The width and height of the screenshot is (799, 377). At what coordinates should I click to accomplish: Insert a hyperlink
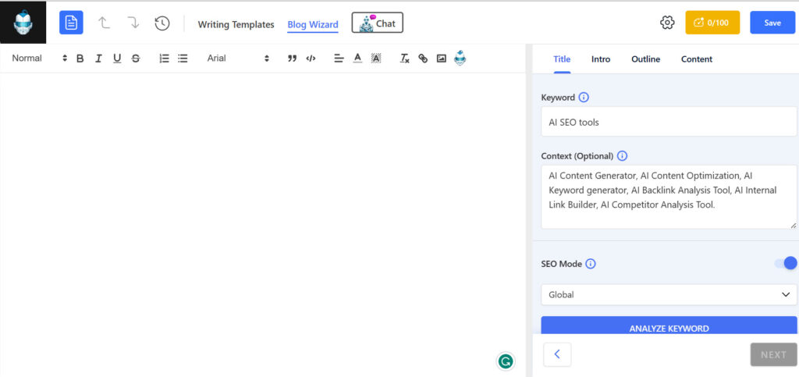(x=423, y=59)
